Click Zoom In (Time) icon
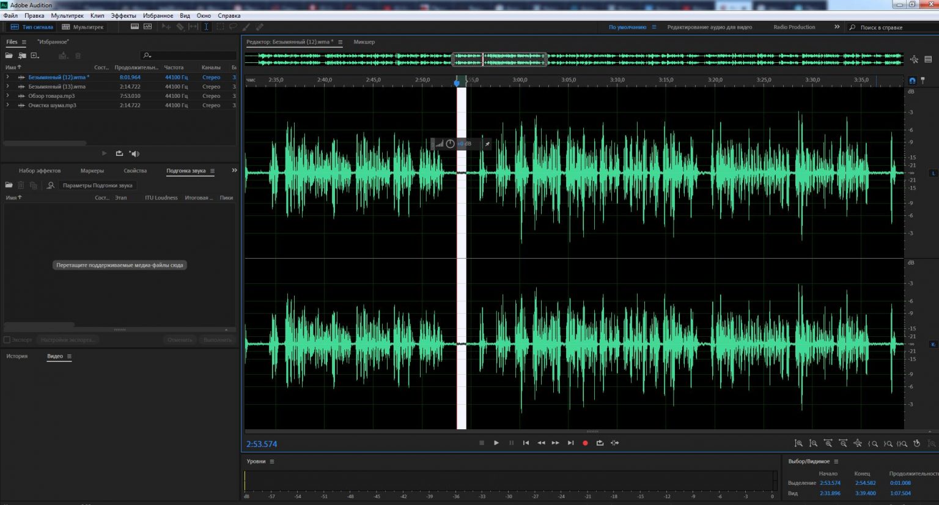This screenshot has width=939, height=505. [828, 443]
